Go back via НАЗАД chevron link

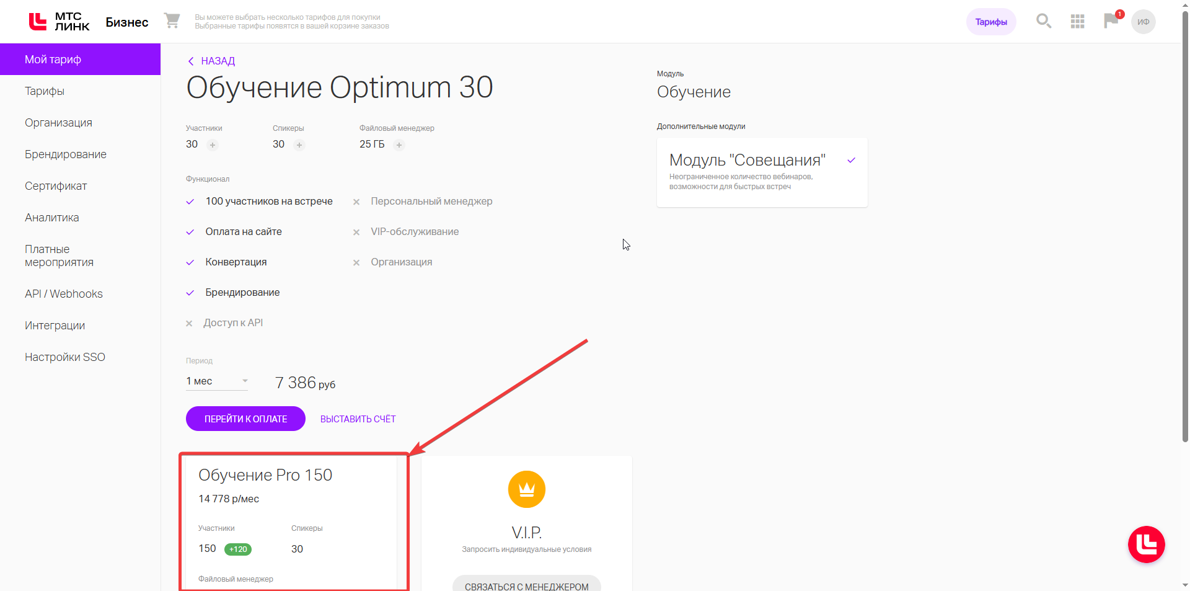[211, 61]
